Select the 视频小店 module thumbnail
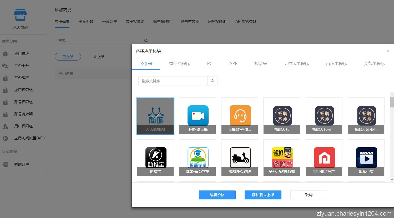 [x=366, y=158]
